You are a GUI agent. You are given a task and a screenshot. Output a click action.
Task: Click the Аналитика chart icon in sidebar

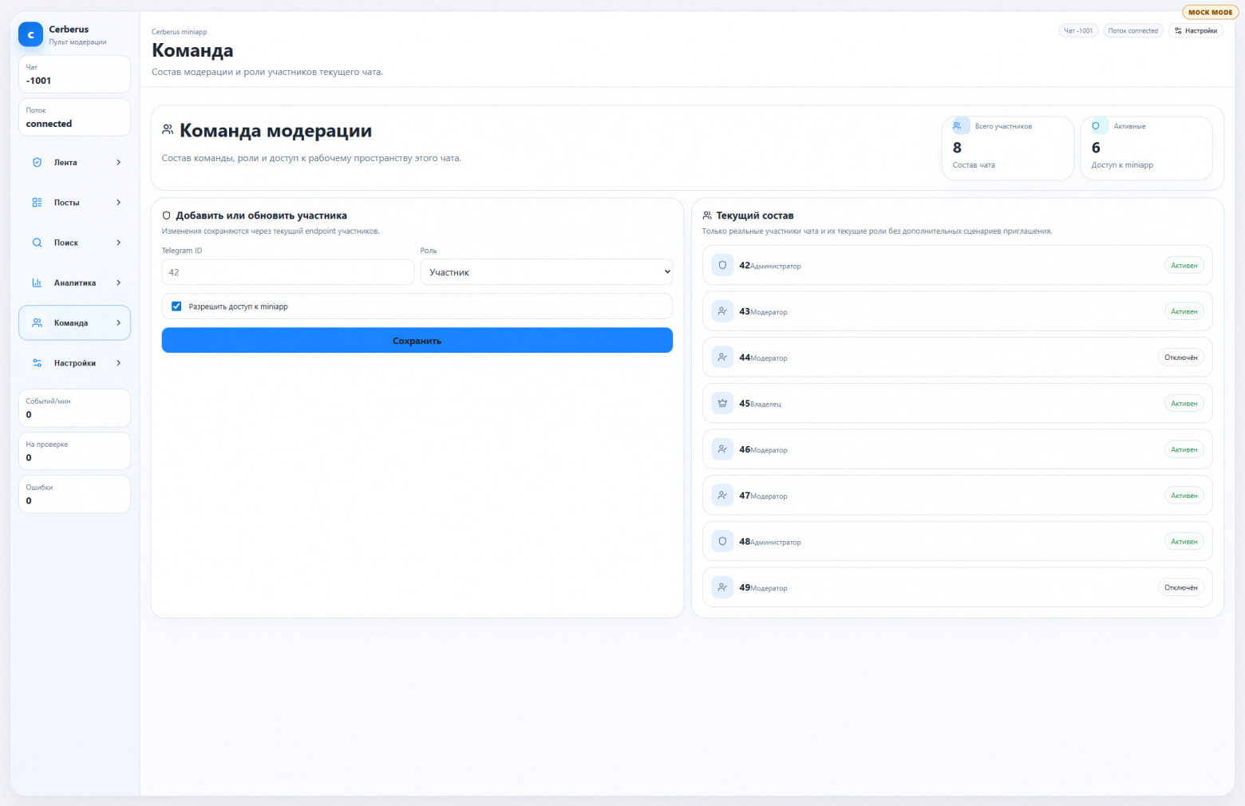(x=37, y=282)
